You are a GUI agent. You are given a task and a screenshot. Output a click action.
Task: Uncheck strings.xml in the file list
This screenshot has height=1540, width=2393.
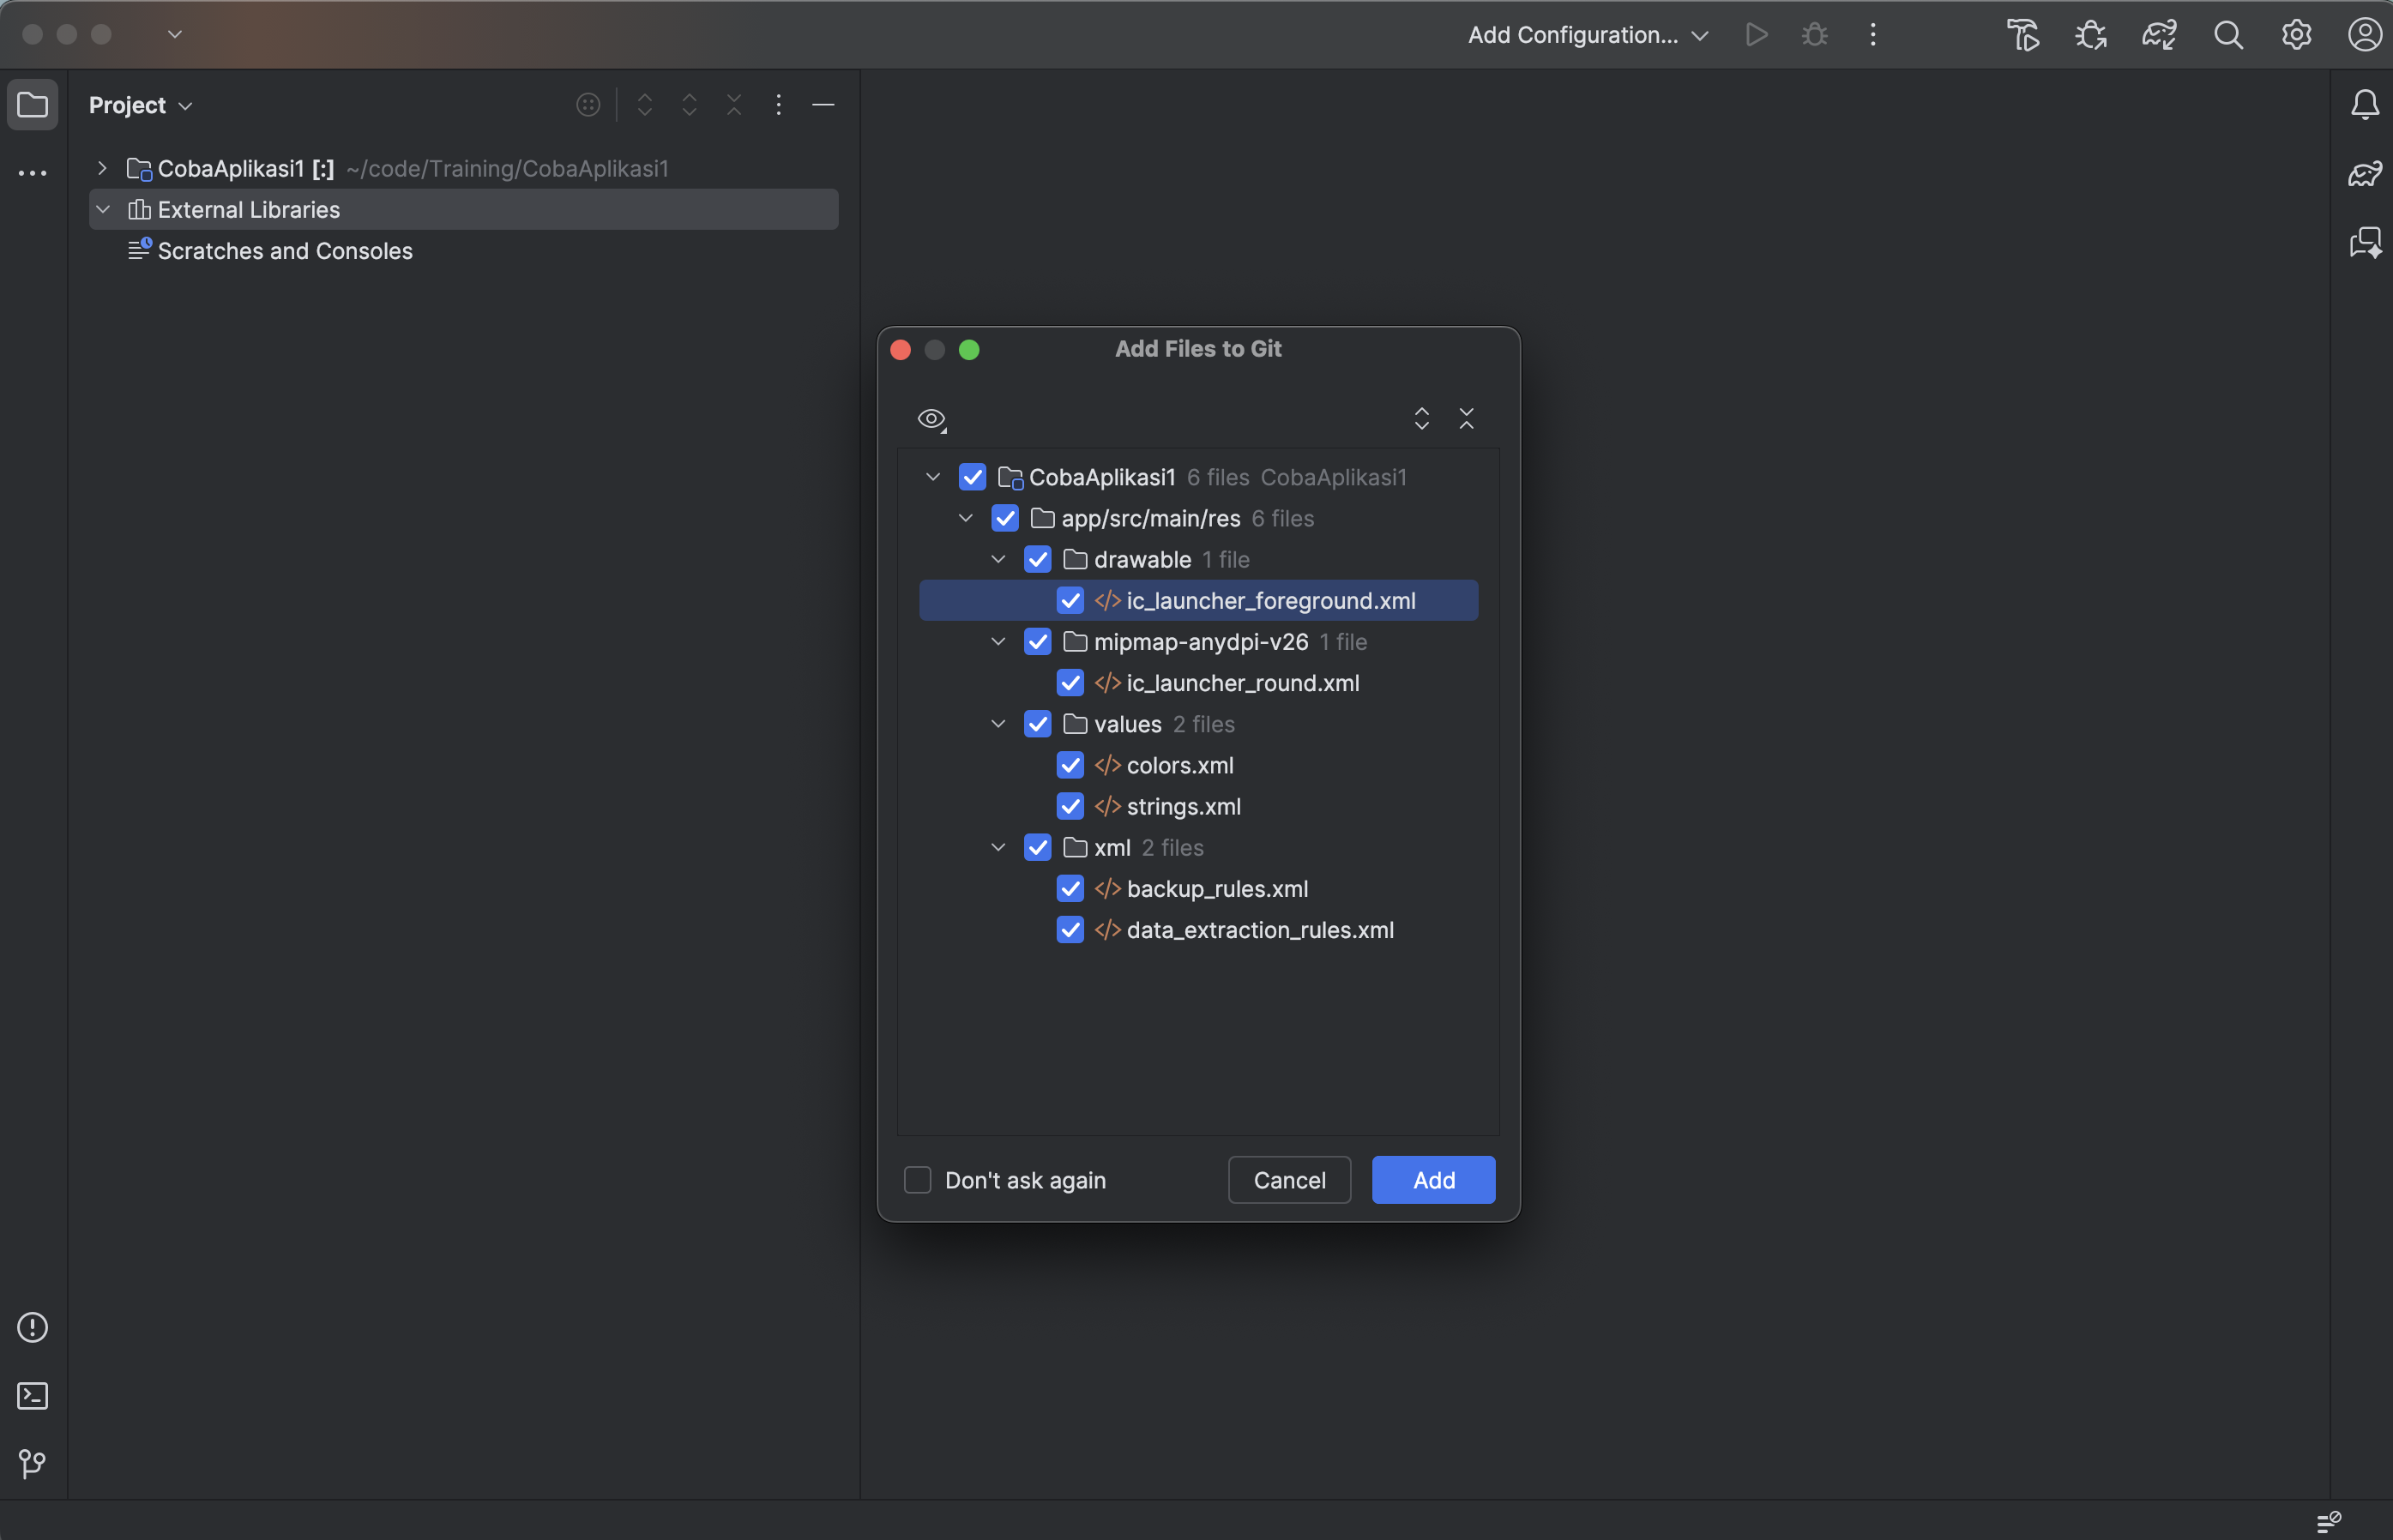click(x=1070, y=806)
